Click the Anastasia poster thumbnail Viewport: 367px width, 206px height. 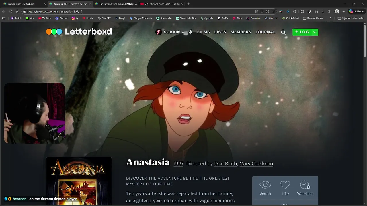pyautogui.click(x=79, y=180)
